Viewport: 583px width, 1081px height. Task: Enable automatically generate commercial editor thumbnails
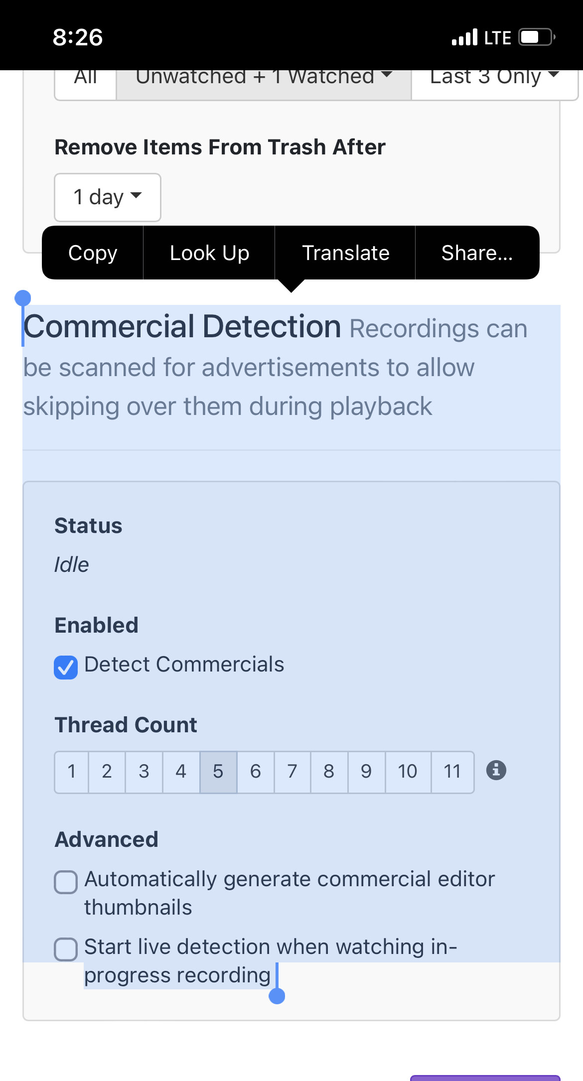66,882
